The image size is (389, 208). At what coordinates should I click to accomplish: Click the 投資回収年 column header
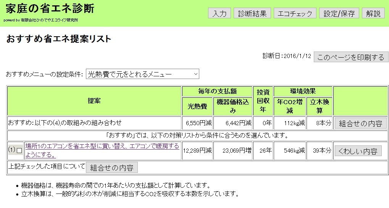(x=263, y=101)
